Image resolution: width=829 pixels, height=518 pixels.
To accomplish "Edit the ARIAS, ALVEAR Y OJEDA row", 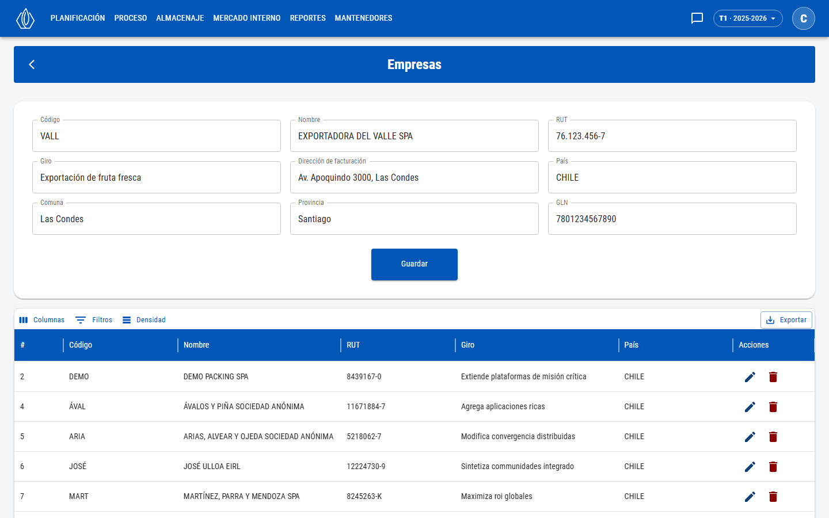I will coord(750,437).
